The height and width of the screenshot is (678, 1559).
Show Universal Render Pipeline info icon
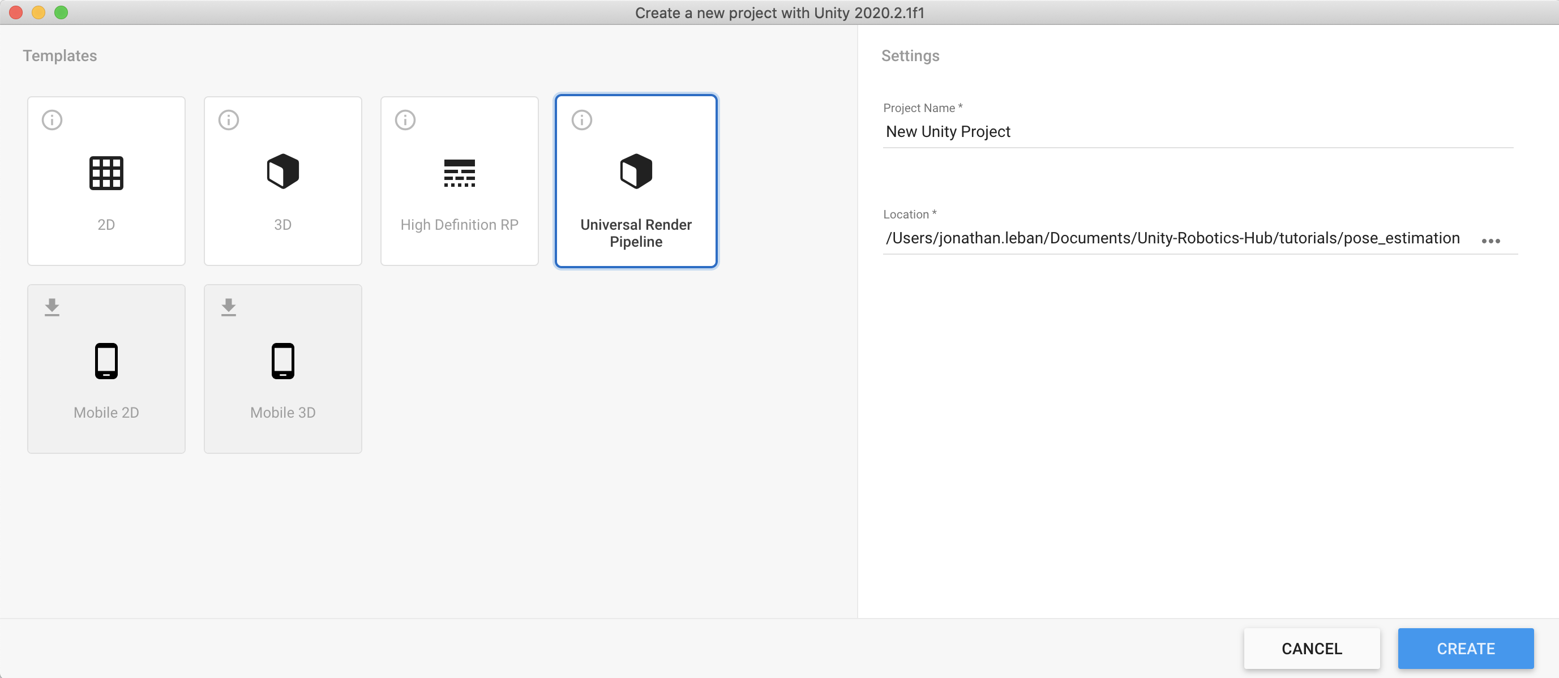point(581,120)
